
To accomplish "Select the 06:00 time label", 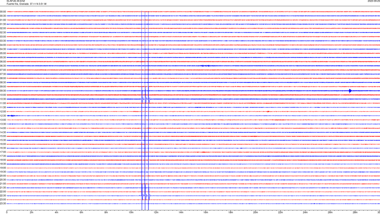I will click(3, 62).
